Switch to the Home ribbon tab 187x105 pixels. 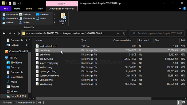(17, 9)
